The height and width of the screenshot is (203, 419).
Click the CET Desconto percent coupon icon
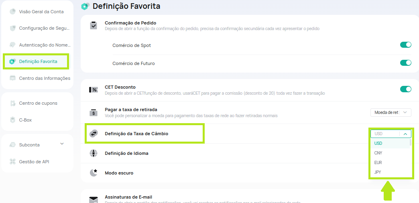tap(93, 90)
